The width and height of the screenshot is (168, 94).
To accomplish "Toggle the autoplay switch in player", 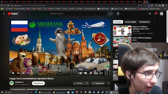I will pyautogui.click(x=80, y=73).
